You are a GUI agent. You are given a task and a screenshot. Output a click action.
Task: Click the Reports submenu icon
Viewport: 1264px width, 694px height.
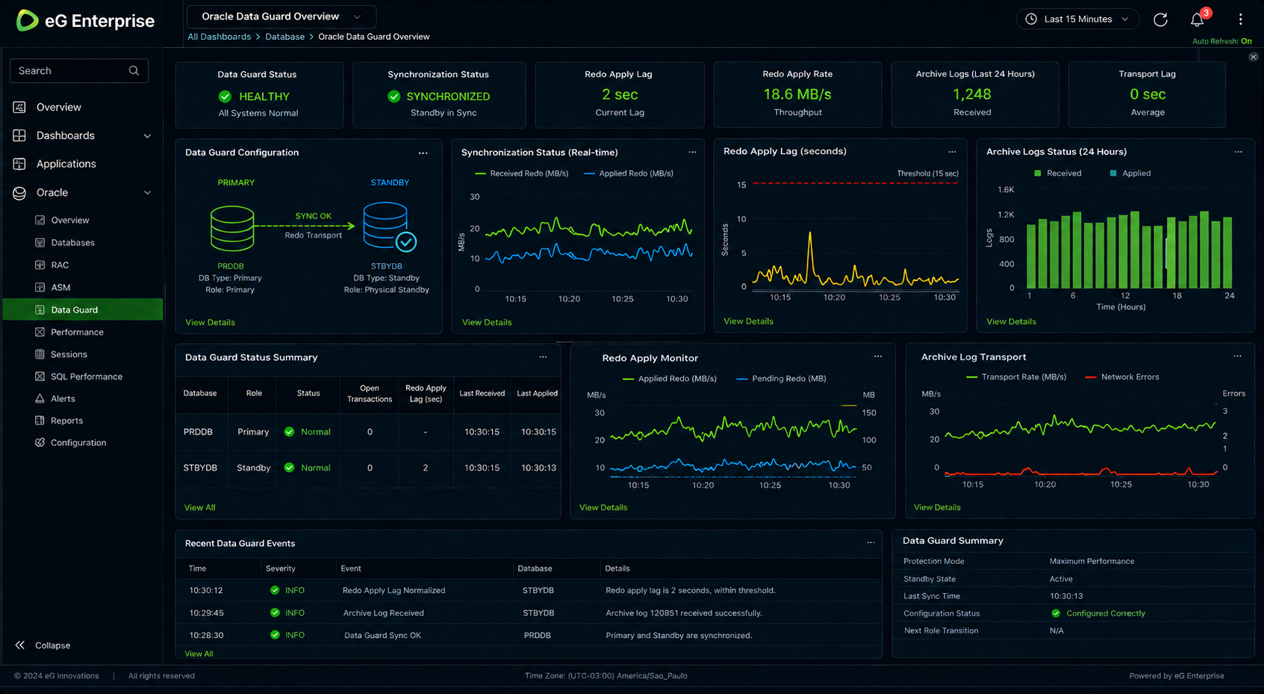[40, 421]
